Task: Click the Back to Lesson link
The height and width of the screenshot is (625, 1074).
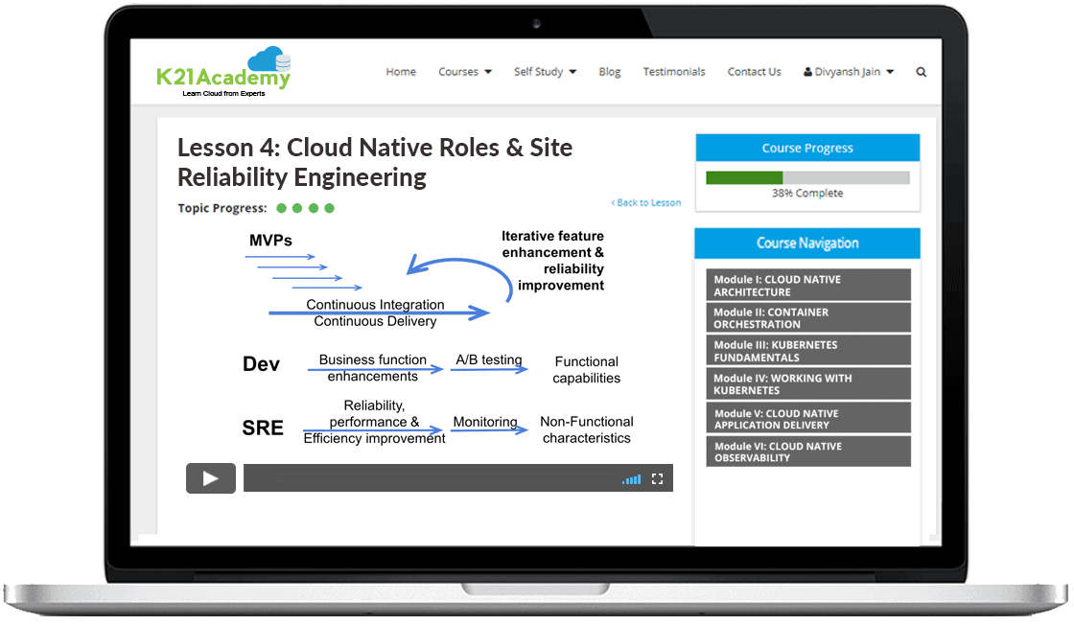Action: pos(649,202)
